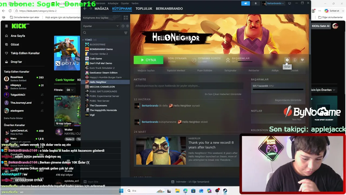Reload the browser page
This screenshot has height=195, width=346.
[x=10, y=11]
